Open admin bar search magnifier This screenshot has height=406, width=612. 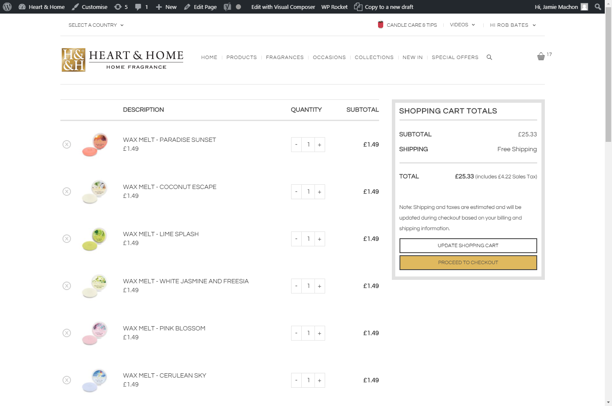coord(598,7)
